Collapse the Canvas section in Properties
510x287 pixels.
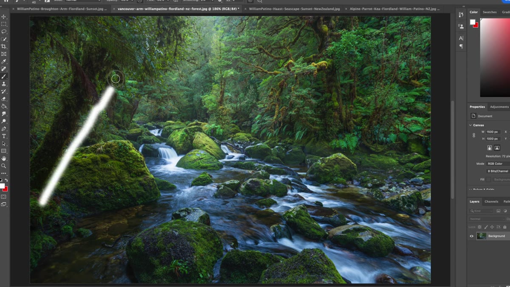pos(470,125)
